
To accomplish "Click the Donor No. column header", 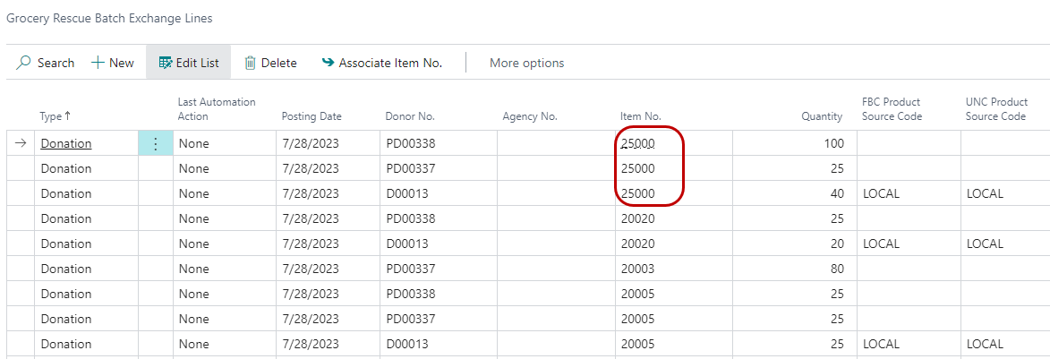I will pyautogui.click(x=410, y=116).
